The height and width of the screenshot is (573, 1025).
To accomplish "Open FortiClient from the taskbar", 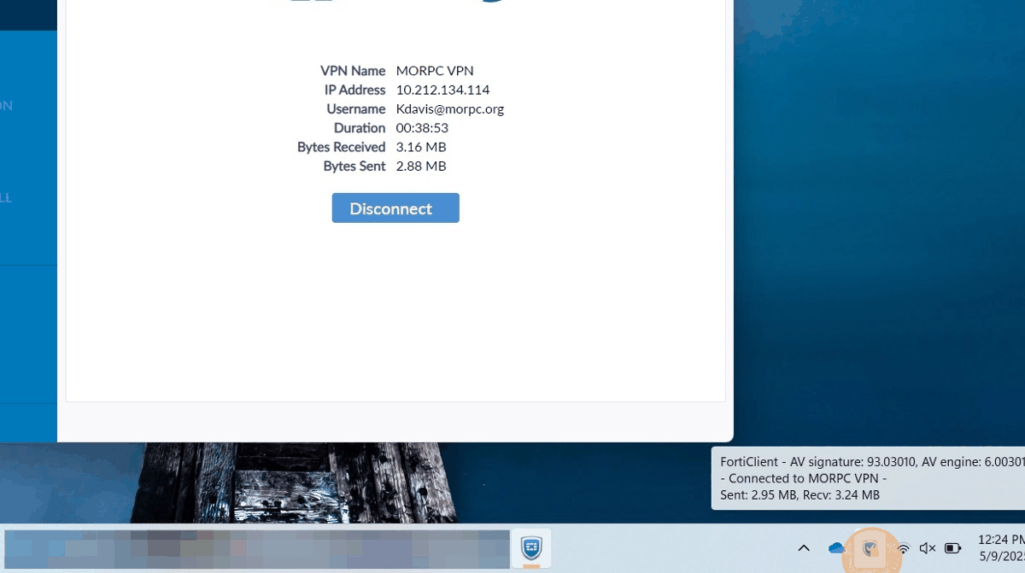I will point(531,547).
